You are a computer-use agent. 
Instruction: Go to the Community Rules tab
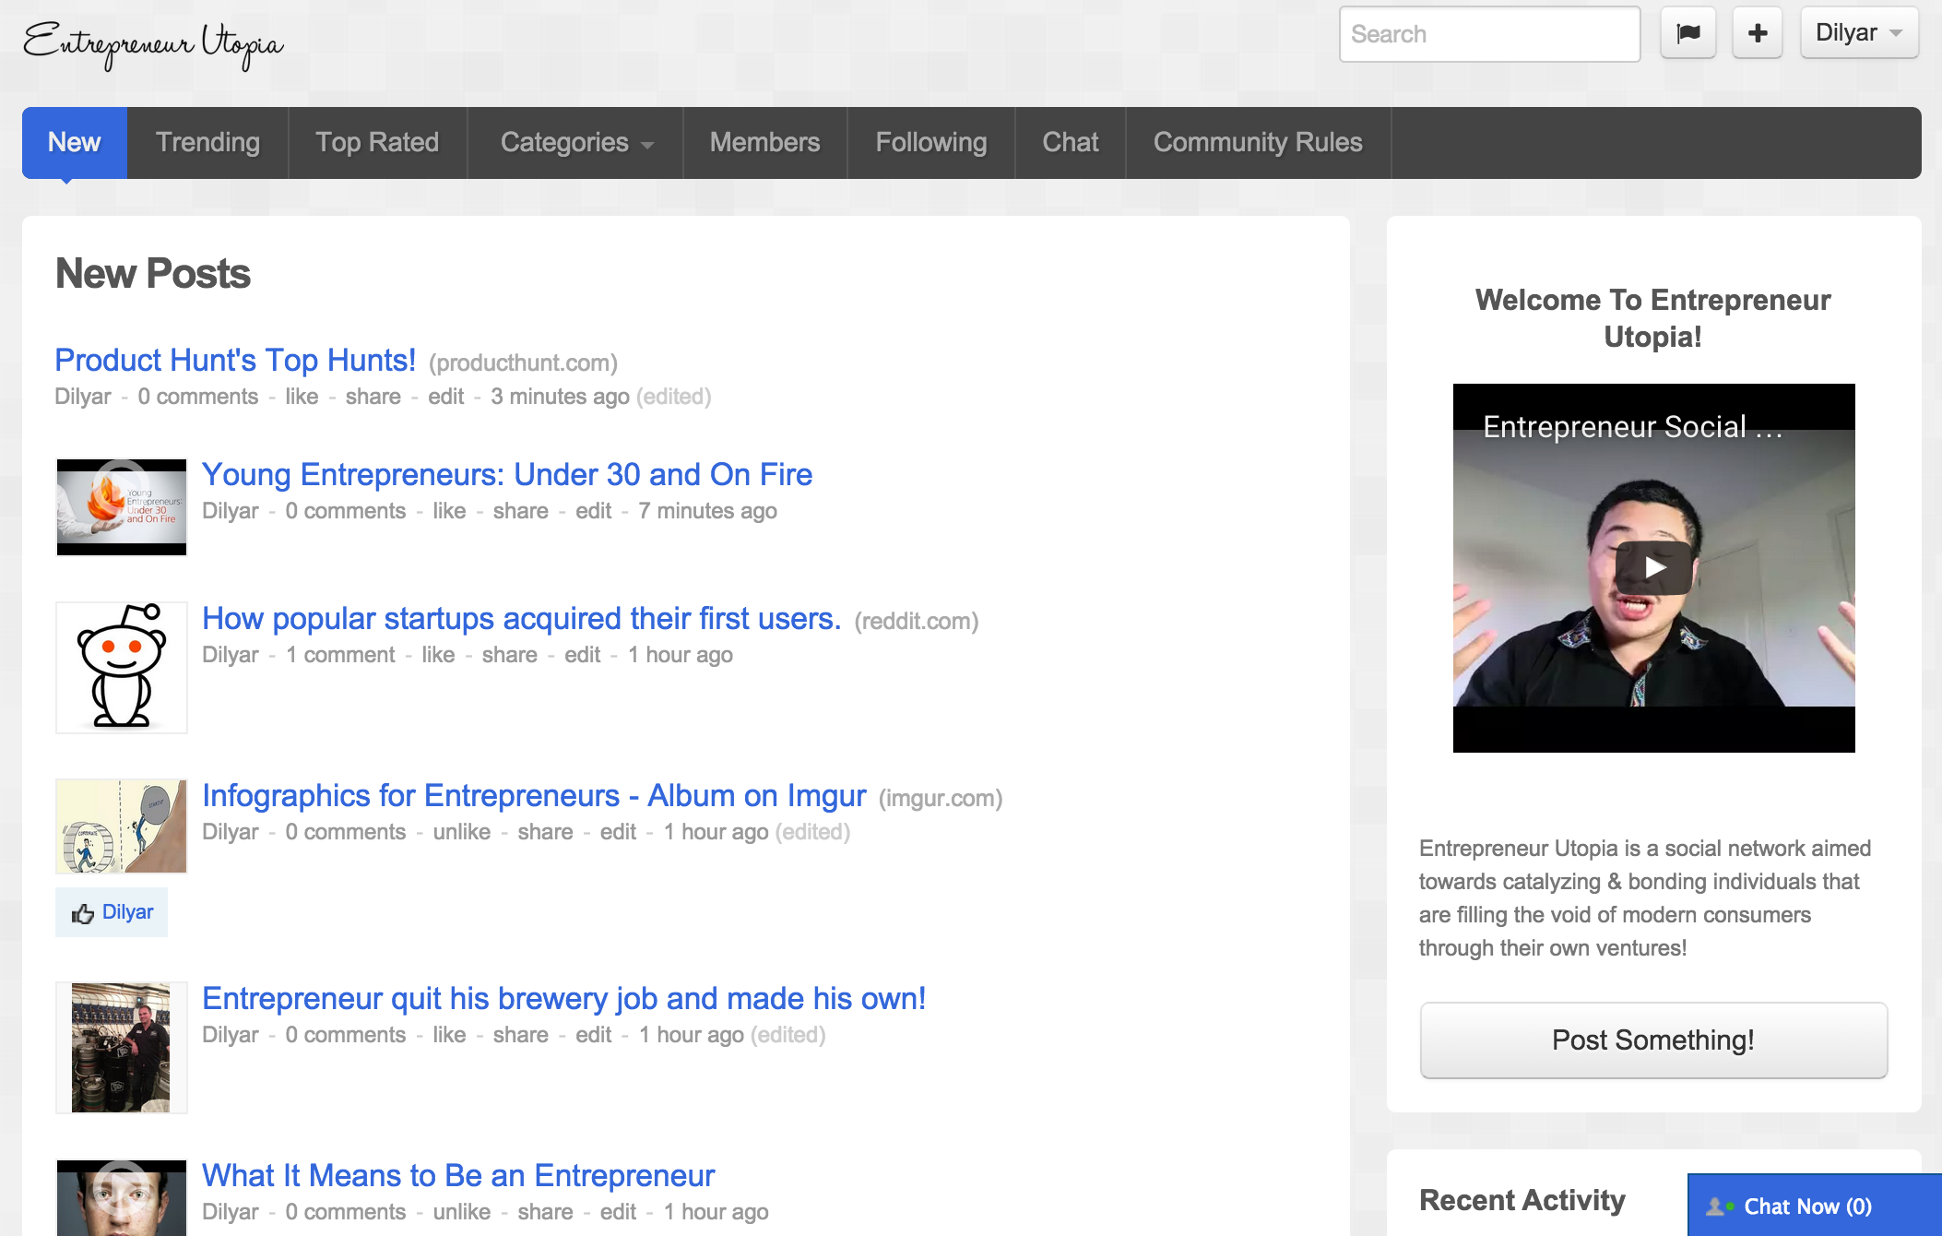(x=1257, y=143)
